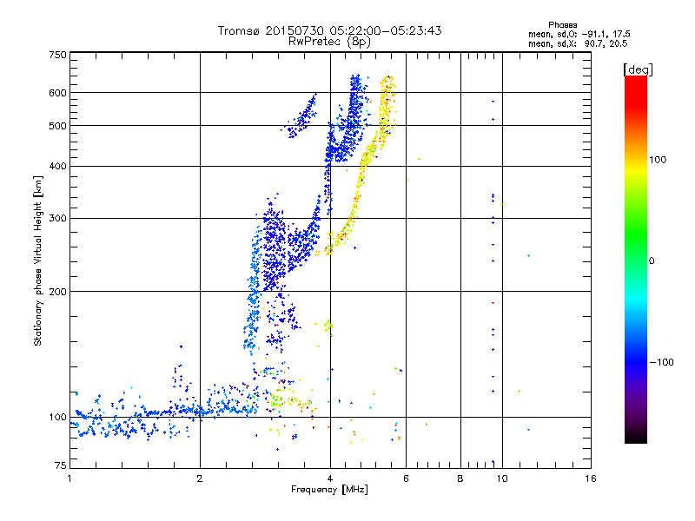695x521 pixels.
Task: Click the "RwPretec (8p)" subtitle
Action: tap(329, 42)
